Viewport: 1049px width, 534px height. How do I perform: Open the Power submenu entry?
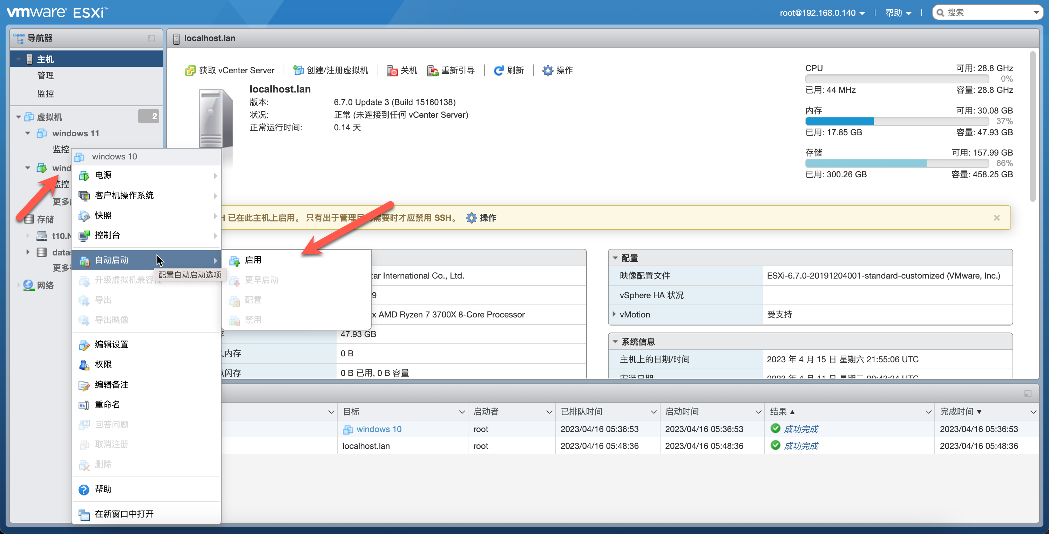click(x=103, y=176)
